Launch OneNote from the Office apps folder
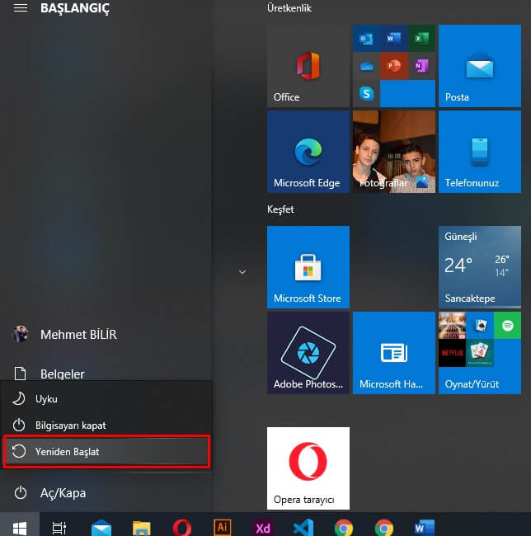Screen dimensions: 531x536 421,66
